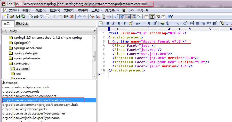Viewport: 232px width, 122px height.
Task: Insert a font tag with F
Action: coord(125,23)
